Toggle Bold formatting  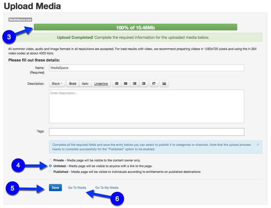73,83
